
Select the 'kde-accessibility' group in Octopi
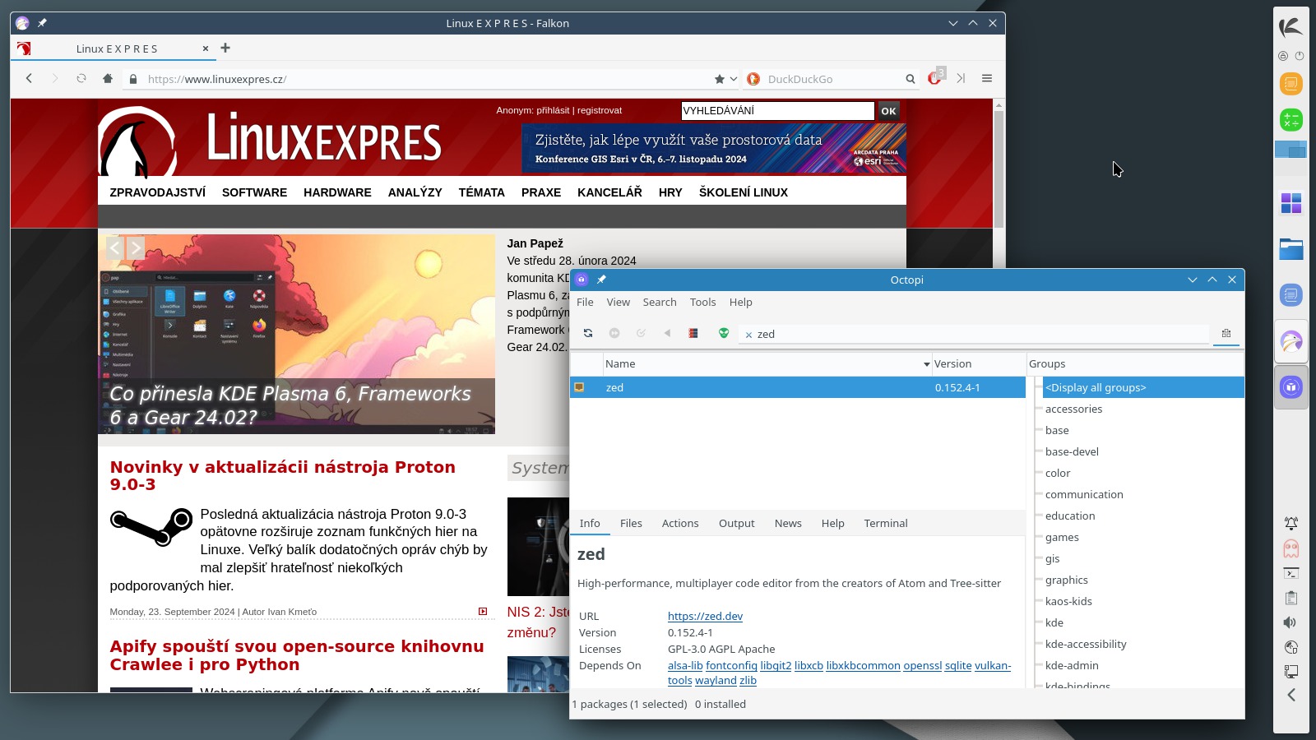[1086, 644]
